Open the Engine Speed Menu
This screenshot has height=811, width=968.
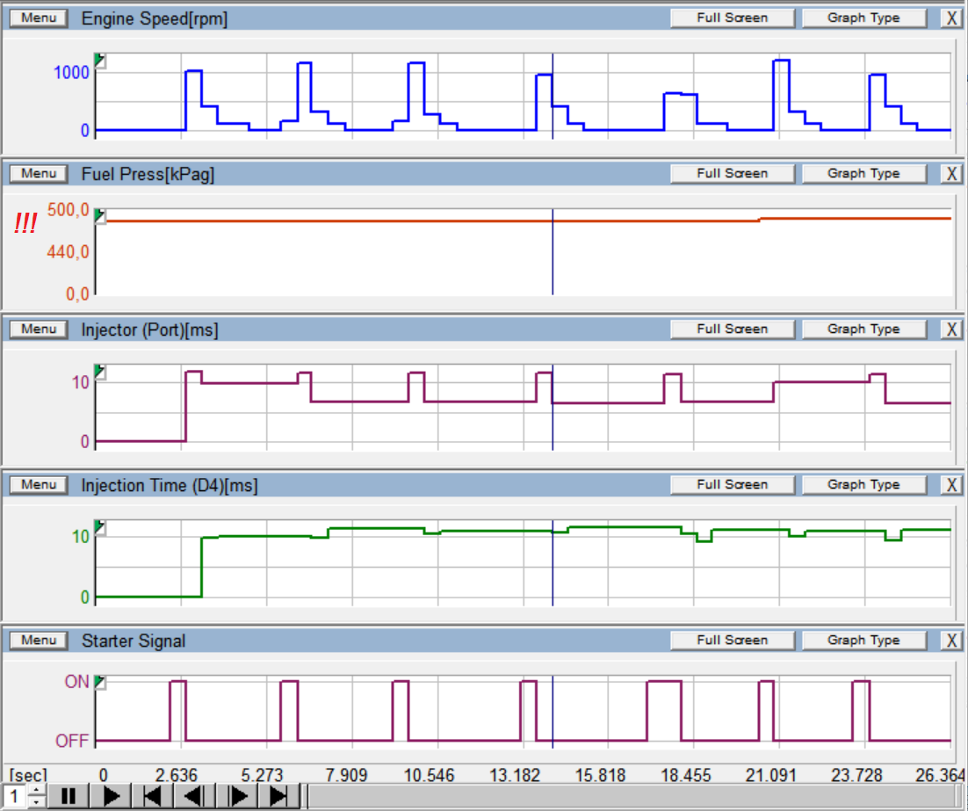tap(39, 18)
